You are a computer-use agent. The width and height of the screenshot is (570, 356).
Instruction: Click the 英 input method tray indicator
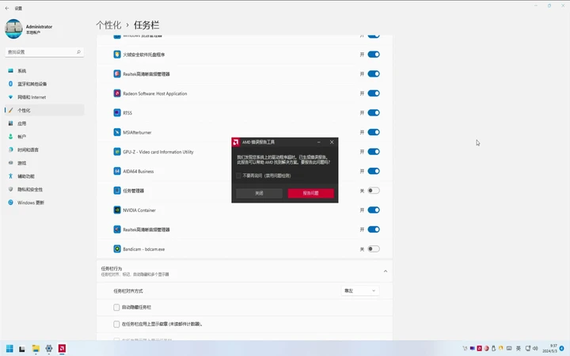(x=519, y=348)
